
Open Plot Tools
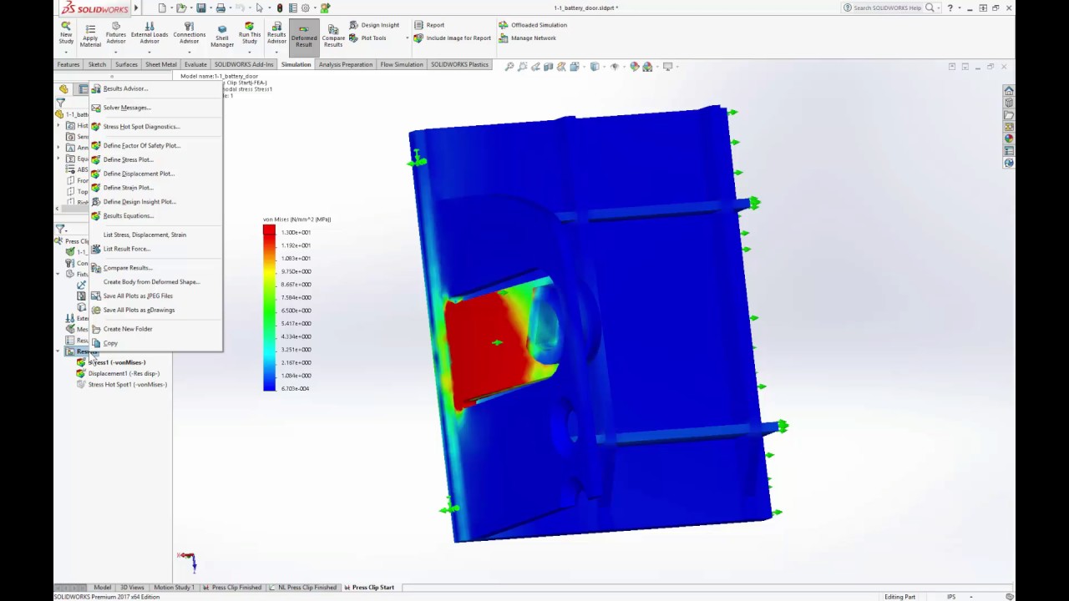(x=368, y=38)
